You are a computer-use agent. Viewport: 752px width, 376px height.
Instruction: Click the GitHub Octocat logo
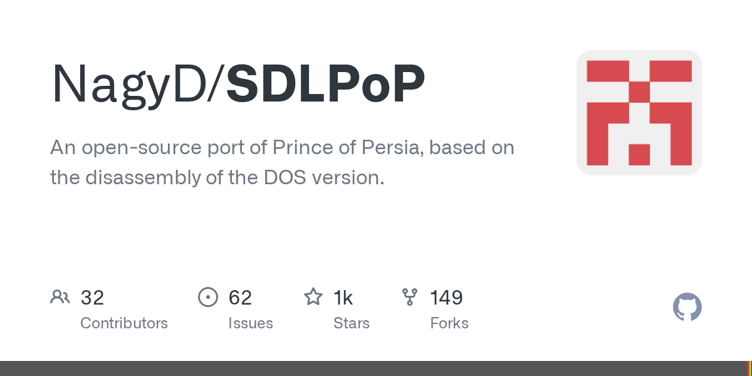(687, 308)
